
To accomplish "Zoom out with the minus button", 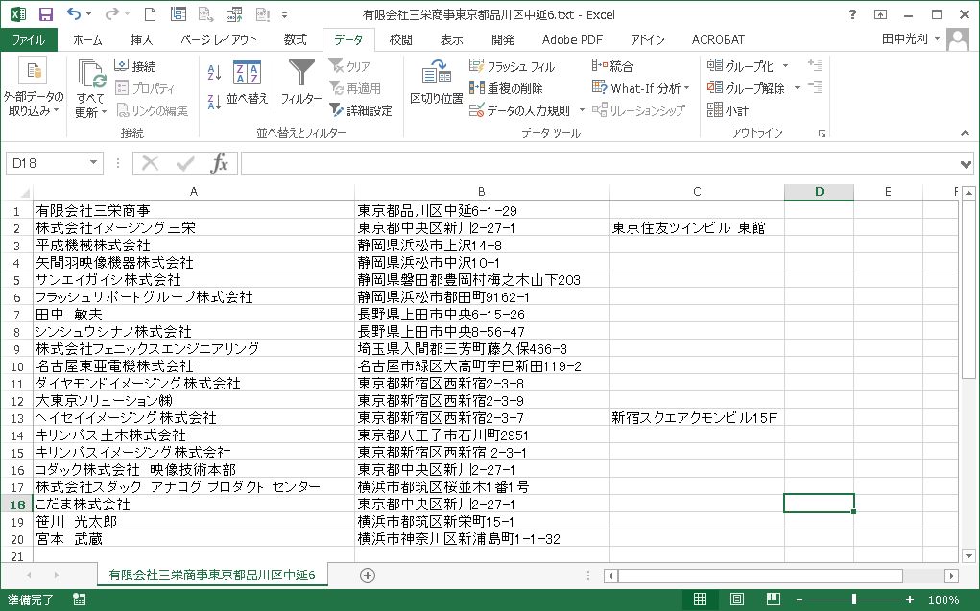I will coord(799,599).
